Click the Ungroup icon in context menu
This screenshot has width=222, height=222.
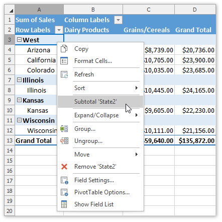click(x=64, y=141)
